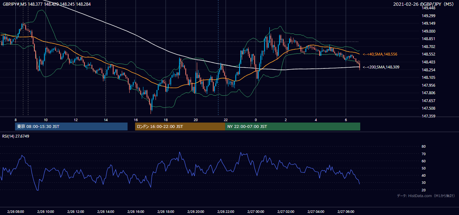Click the Tokyo 08:00-15:30 JST session bar

coord(71,126)
